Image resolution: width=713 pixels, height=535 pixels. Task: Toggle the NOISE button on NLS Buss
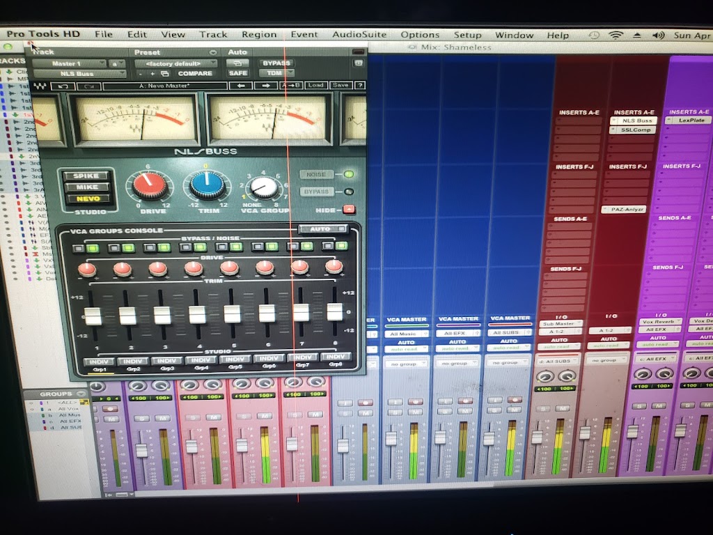point(315,175)
